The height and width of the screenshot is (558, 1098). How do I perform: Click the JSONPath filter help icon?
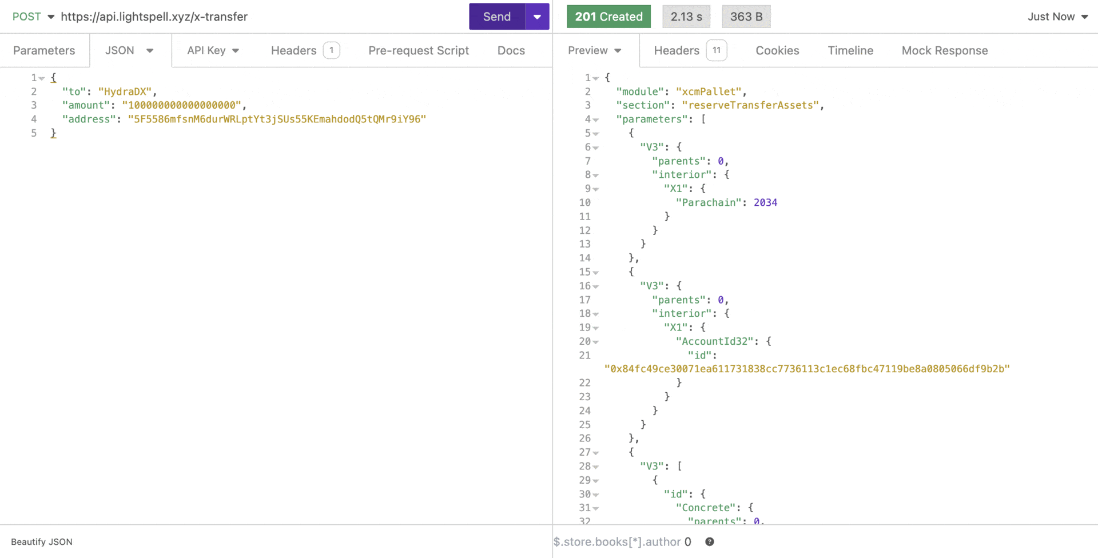pyautogui.click(x=709, y=541)
